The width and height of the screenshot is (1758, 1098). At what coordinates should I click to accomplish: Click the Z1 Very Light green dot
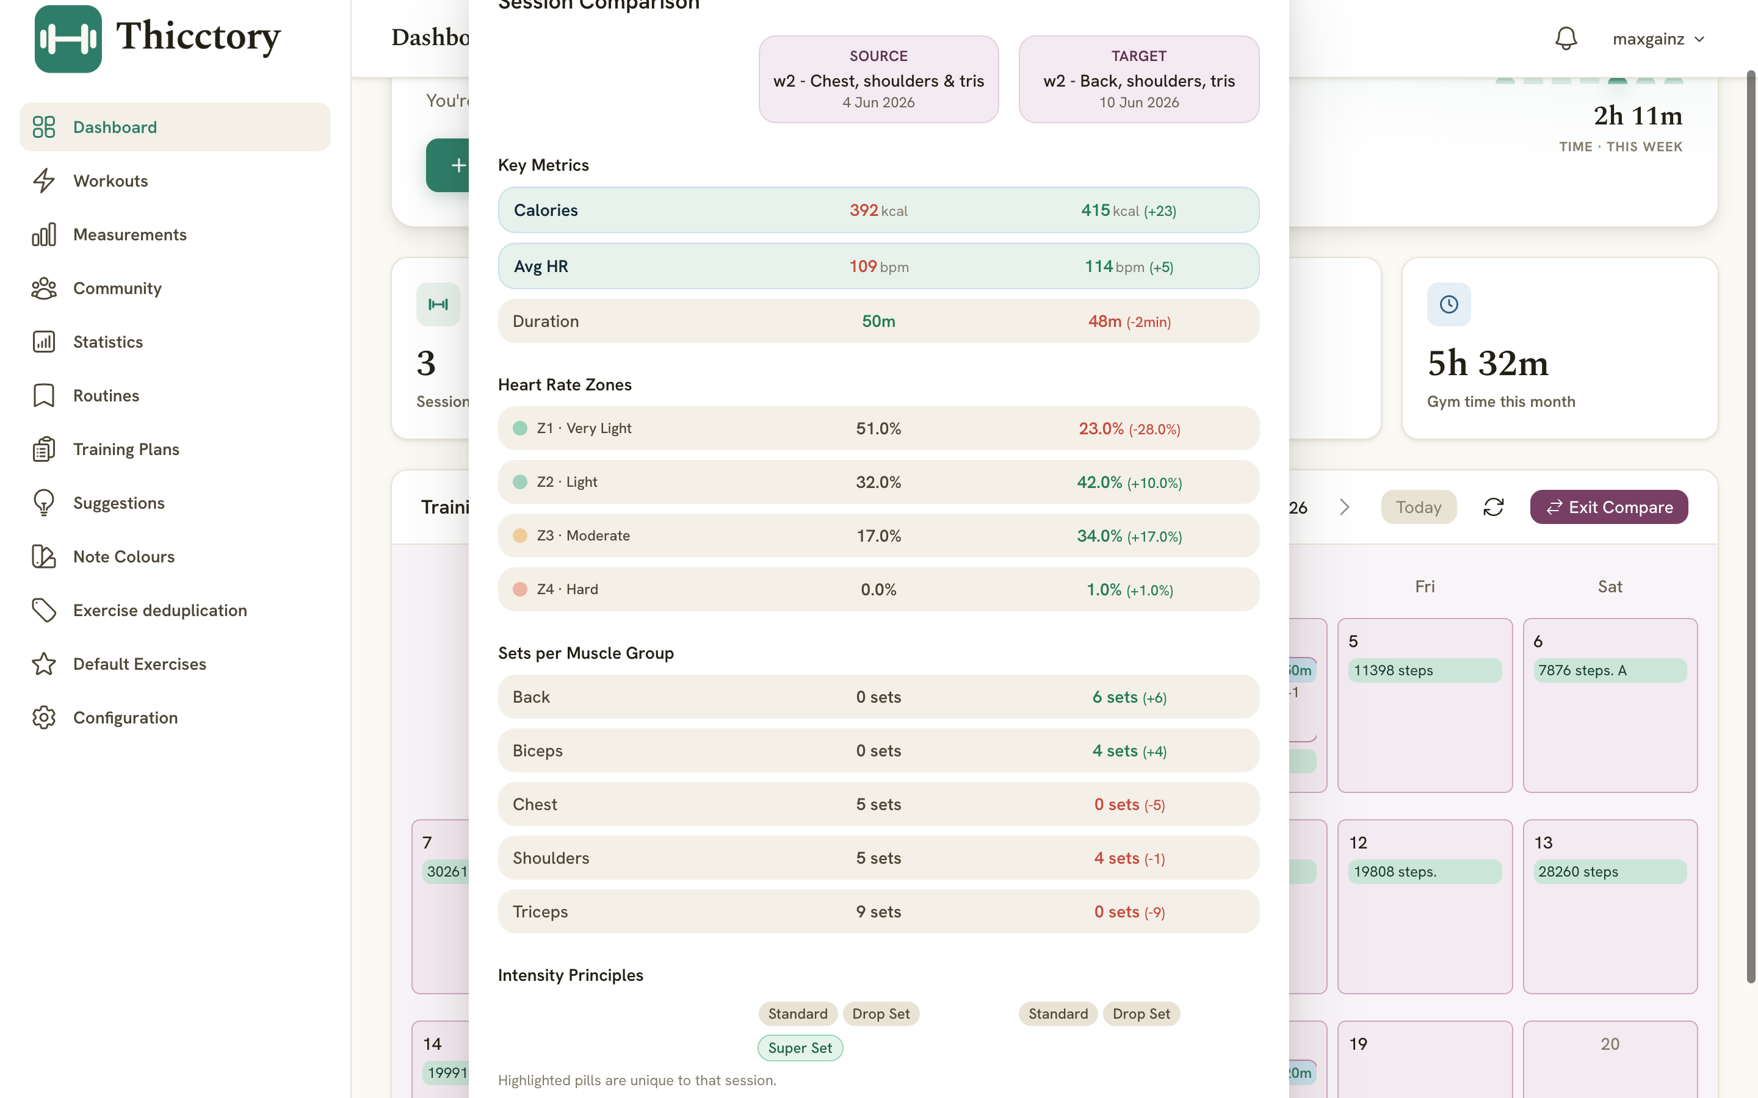click(520, 428)
